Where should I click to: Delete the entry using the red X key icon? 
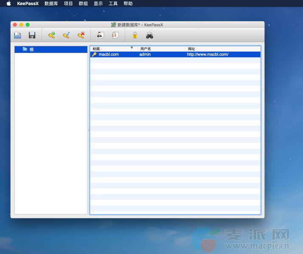81,36
